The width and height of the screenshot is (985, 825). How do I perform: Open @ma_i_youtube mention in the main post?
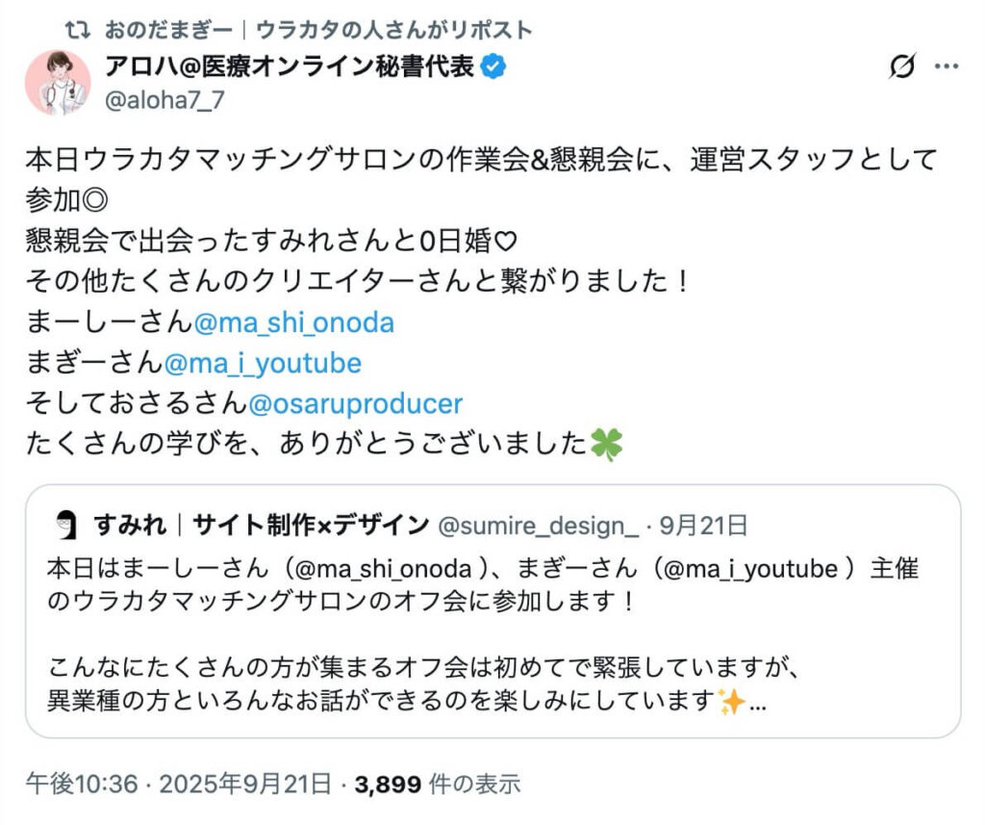point(263,363)
